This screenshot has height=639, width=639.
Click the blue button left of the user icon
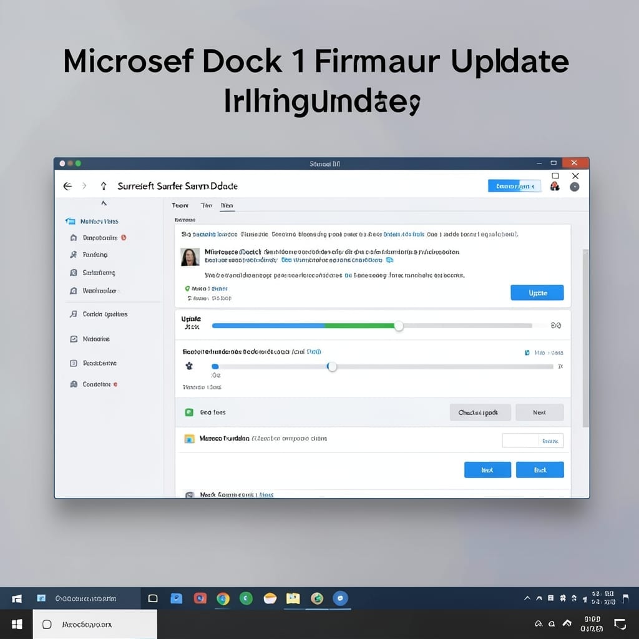click(515, 186)
